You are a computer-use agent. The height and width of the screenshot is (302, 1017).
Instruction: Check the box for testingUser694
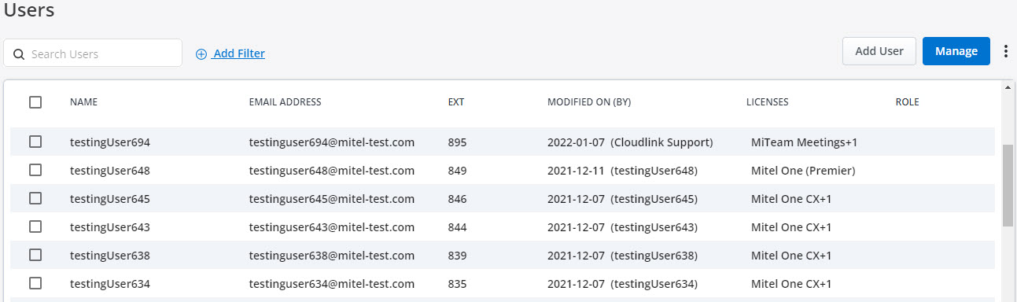(35, 142)
